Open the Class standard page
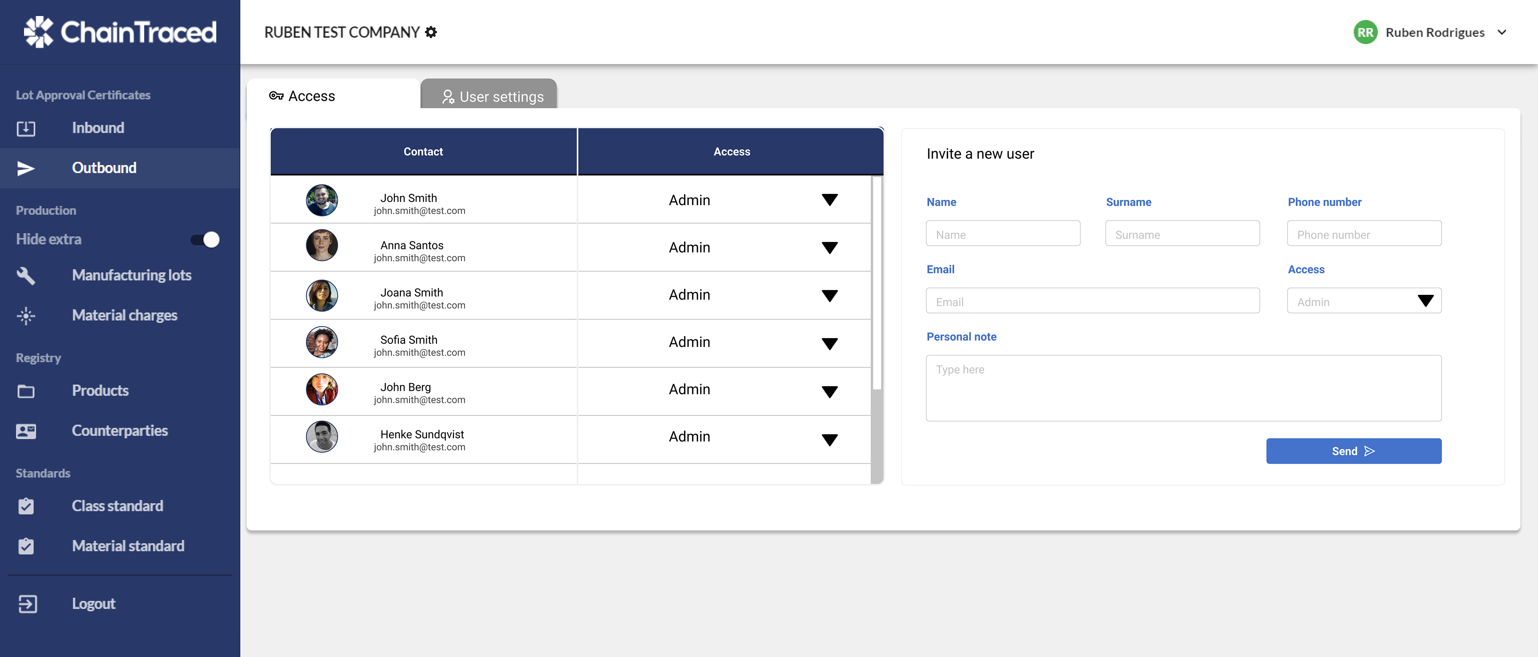The width and height of the screenshot is (1538, 657). pos(119,506)
